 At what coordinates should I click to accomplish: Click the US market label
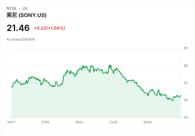click(25, 8)
